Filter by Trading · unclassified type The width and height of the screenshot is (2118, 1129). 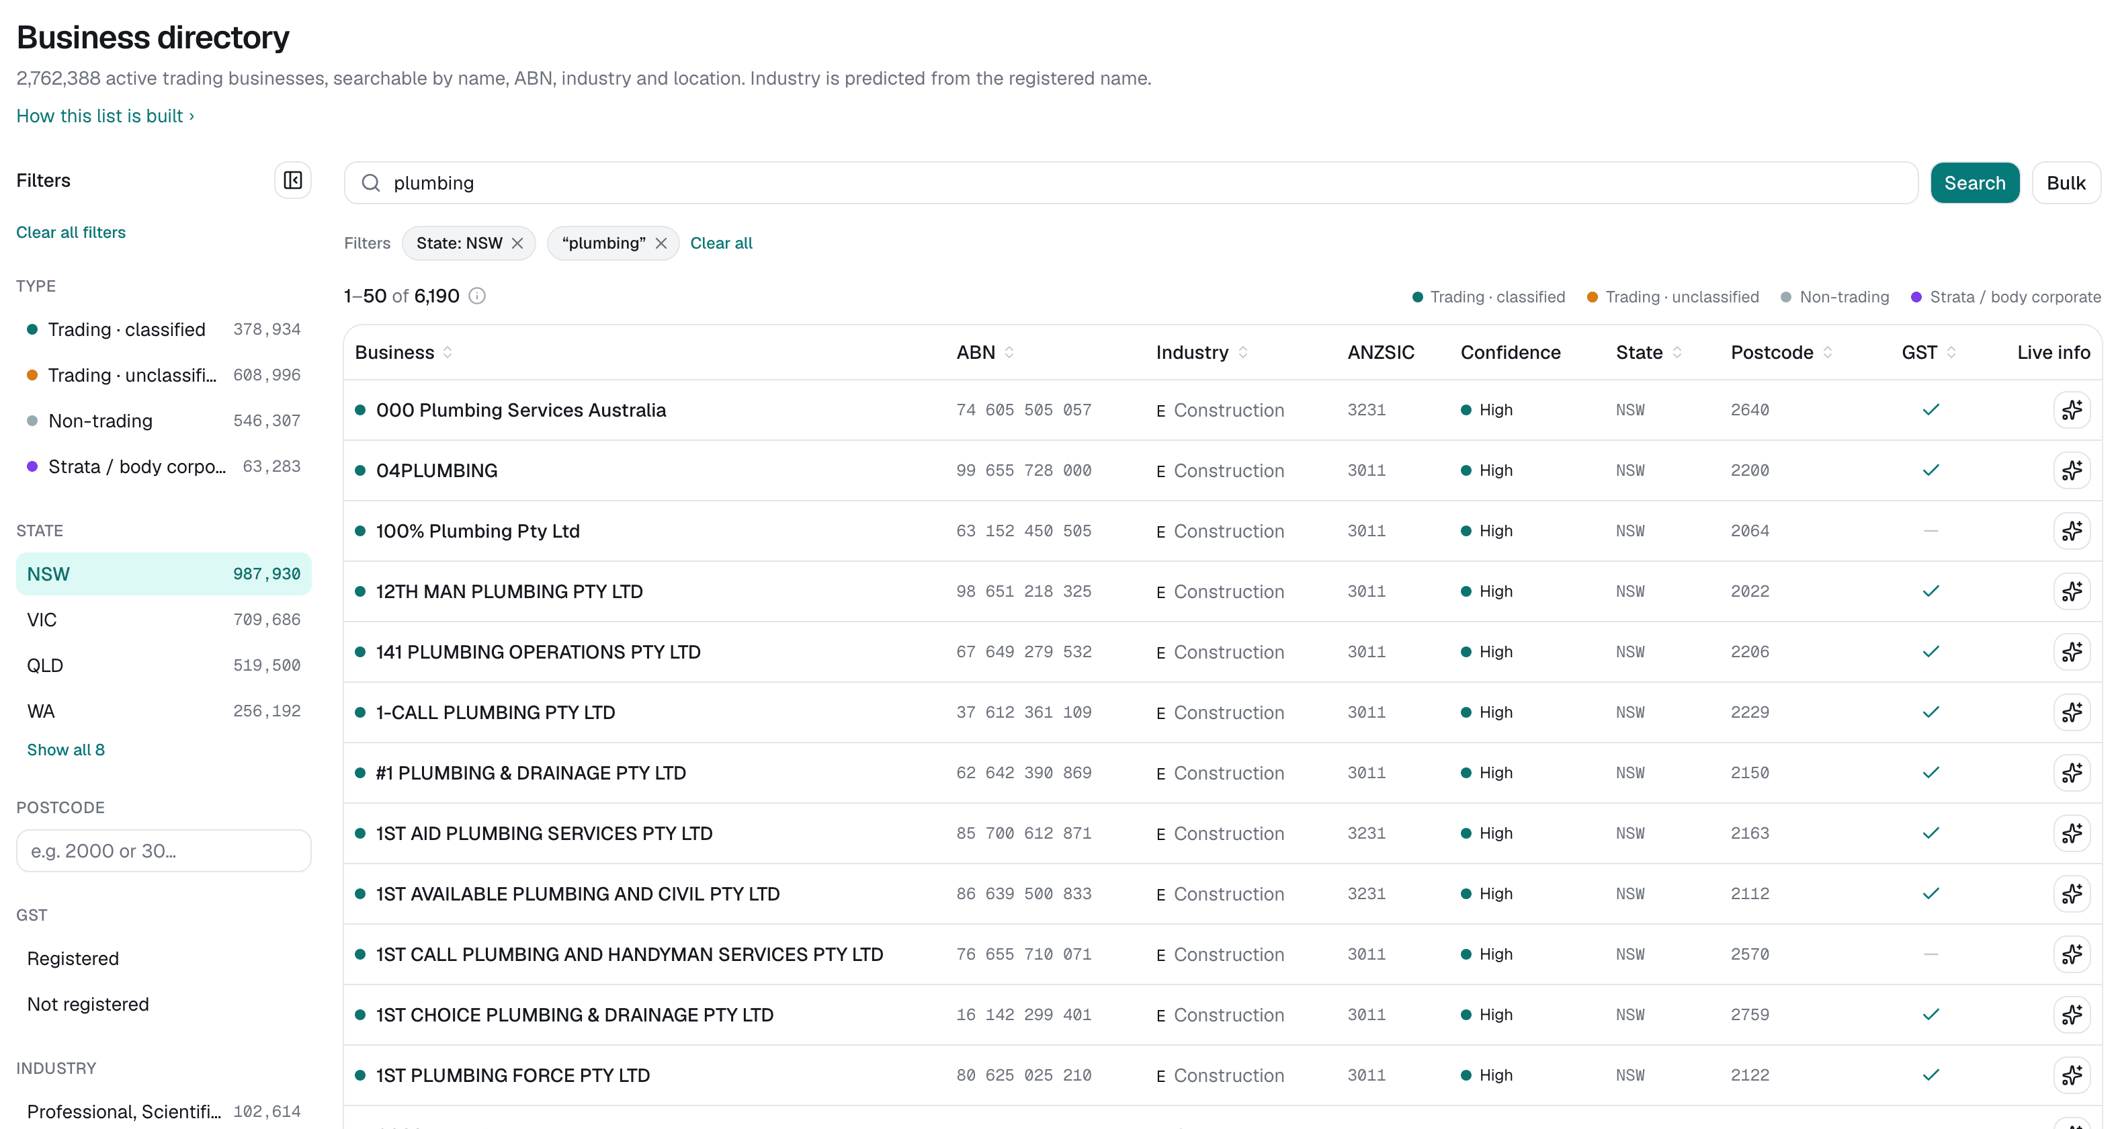163,375
